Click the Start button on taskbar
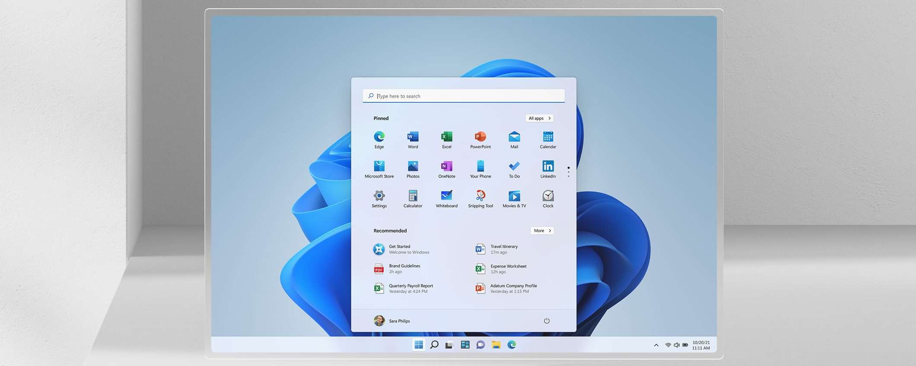The width and height of the screenshot is (916, 366). (418, 344)
